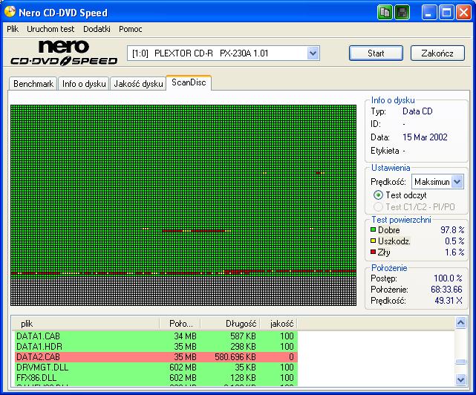Close the Nero CD-DVD Speed window
476x395 pixels.
click(x=463, y=13)
